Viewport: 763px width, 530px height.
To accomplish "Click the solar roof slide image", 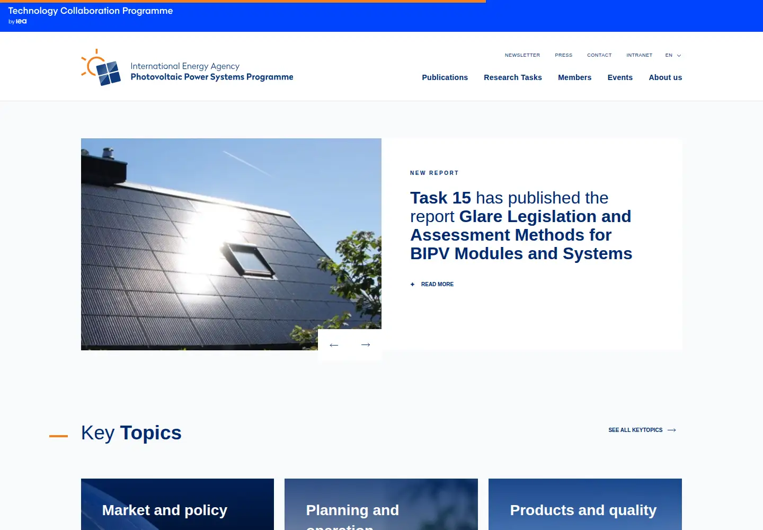I will click(x=231, y=244).
